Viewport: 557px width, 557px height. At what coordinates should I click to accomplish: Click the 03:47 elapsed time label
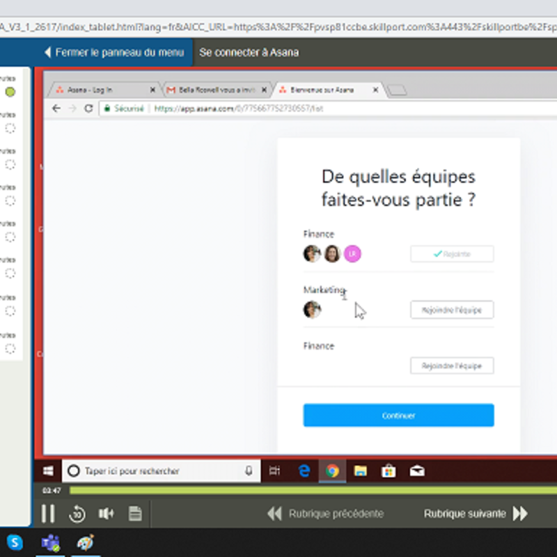tap(52, 491)
